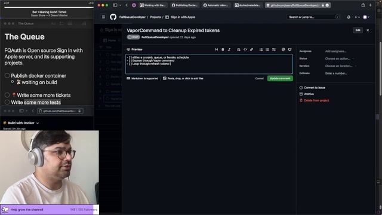This screenshot has width=382, height=215.
Task: Go back in Safari history
Action: pyautogui.click(x=127, y=5)
